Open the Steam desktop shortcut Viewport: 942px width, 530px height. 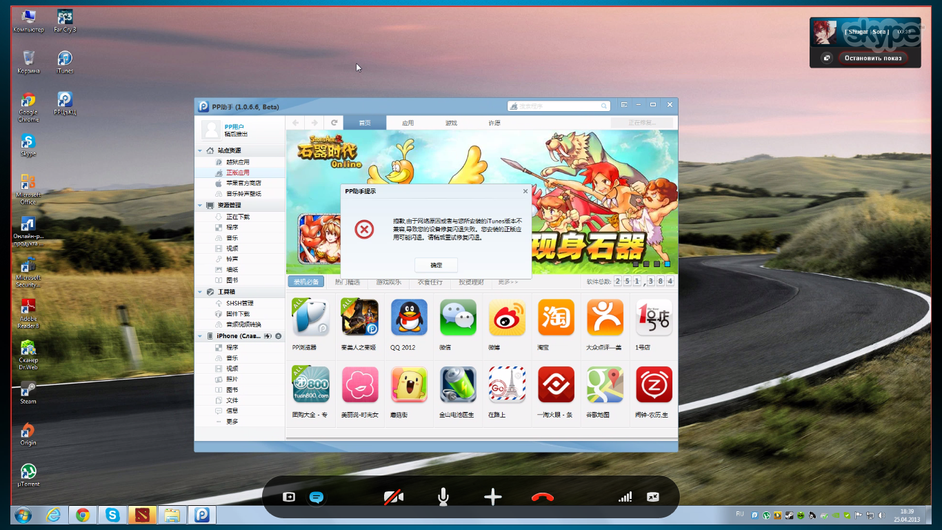[x=28, y=392]
